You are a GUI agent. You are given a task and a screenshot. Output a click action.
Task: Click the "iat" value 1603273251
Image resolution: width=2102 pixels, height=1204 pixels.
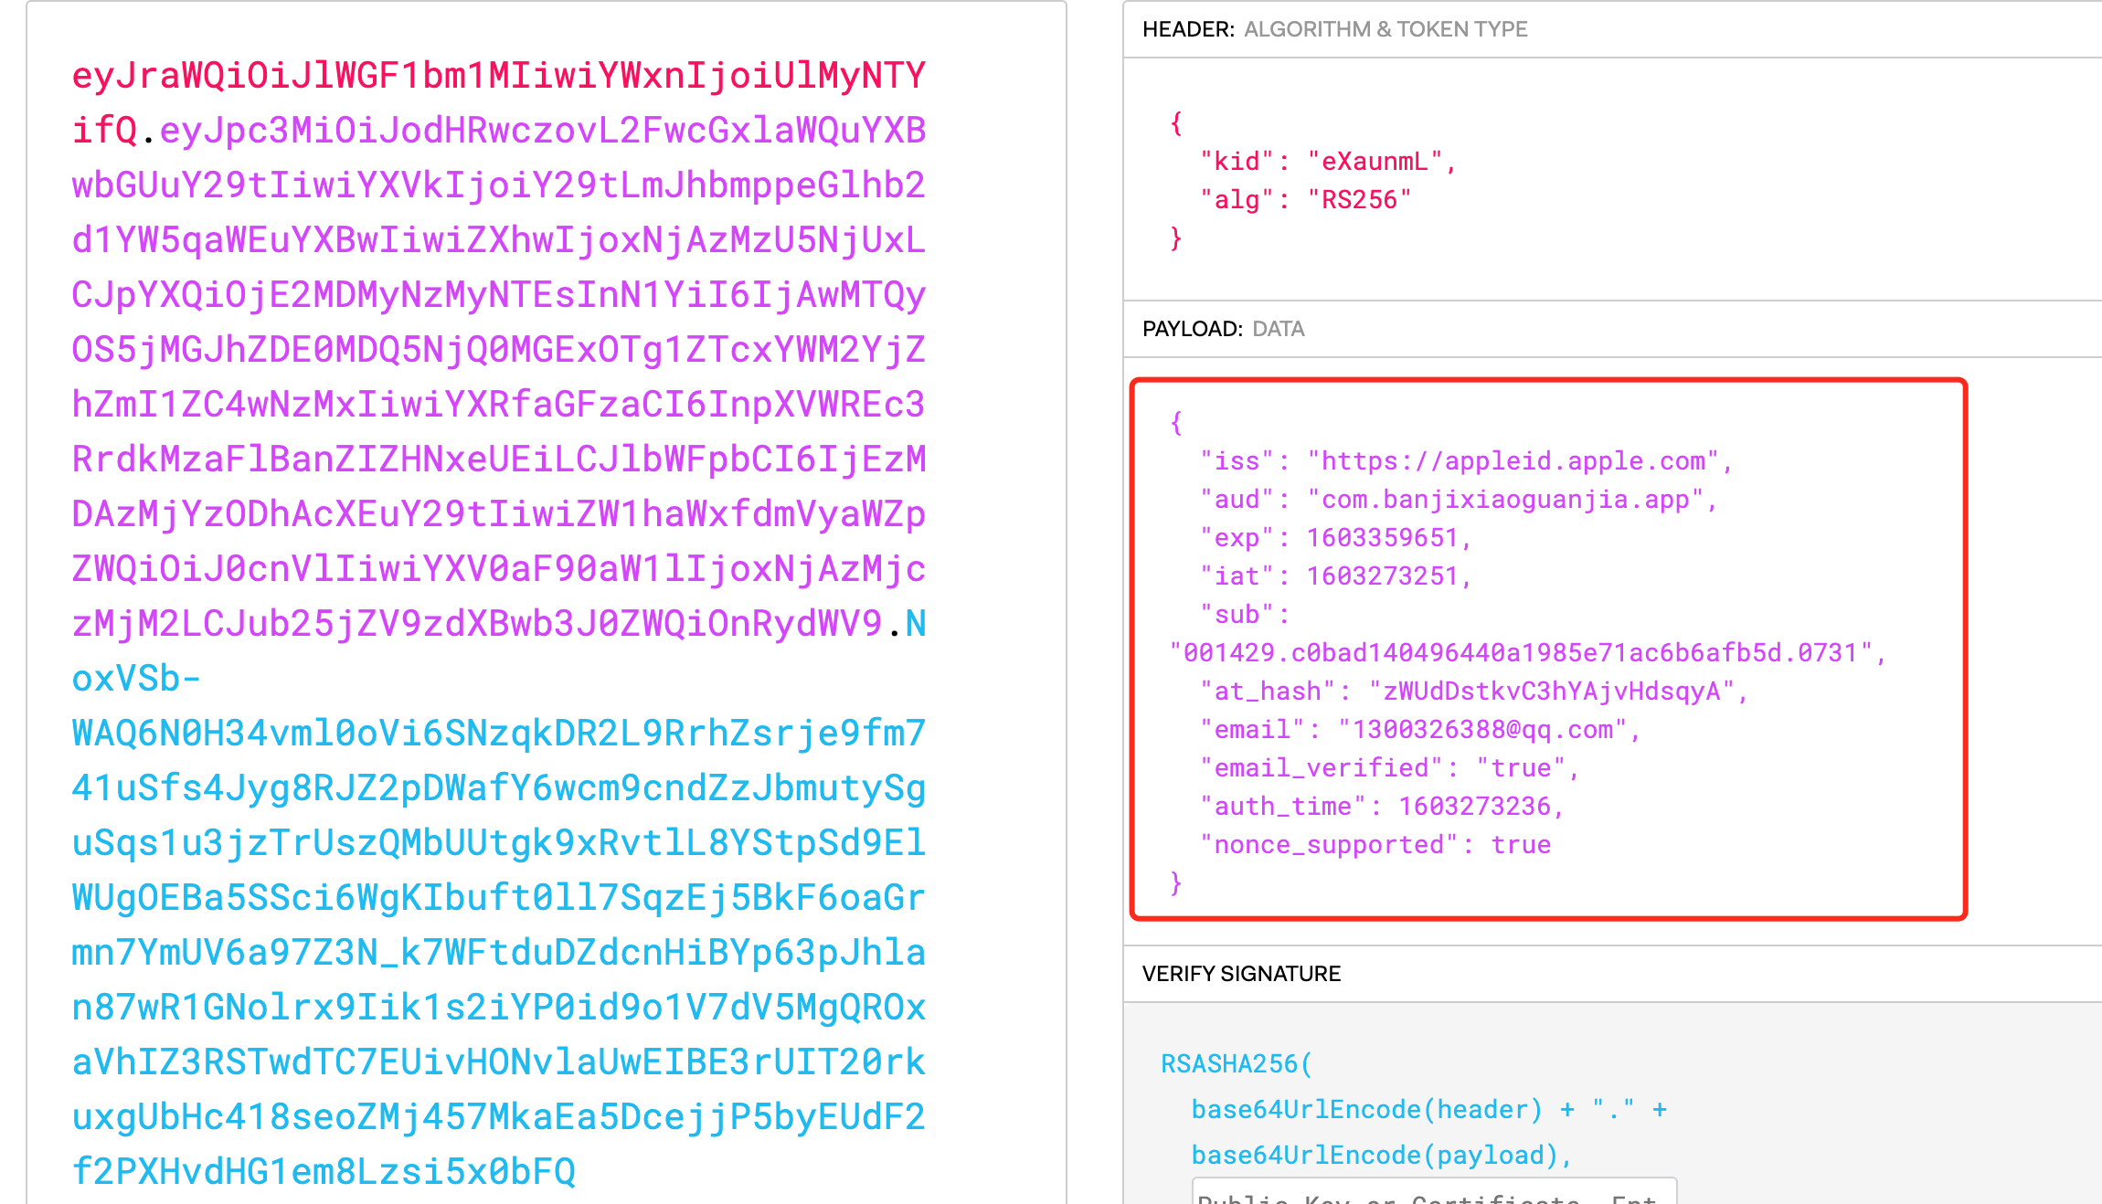[1382, 576]
